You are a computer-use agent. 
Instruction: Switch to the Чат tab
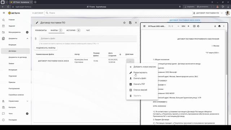tap(88, 30)
